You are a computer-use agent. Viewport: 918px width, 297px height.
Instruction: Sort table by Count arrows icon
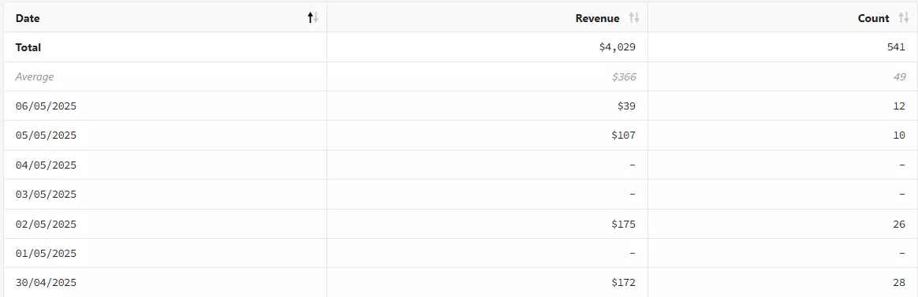click(x=904, y=18)
